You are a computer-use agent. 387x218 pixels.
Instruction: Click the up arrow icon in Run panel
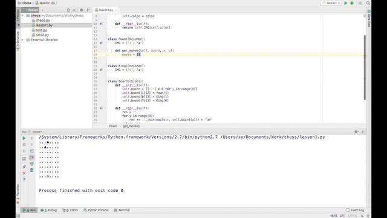[x=31, y=138]
